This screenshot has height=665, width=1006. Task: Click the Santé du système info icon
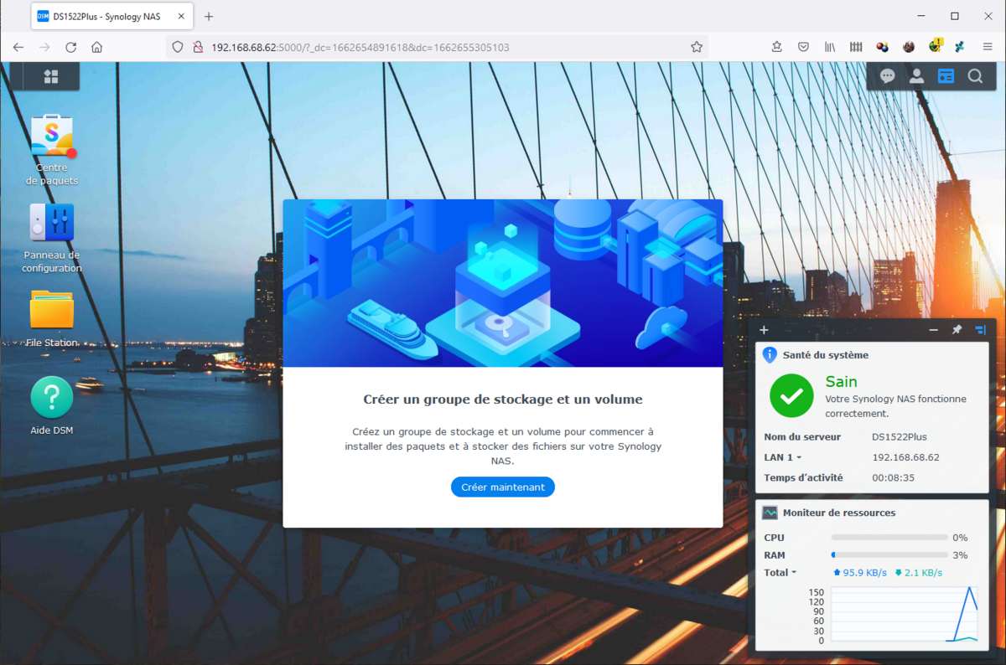click(770, 355)
